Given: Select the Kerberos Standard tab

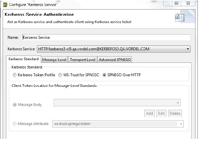Looking at the screenshot, I should click(x=23, y=59).
